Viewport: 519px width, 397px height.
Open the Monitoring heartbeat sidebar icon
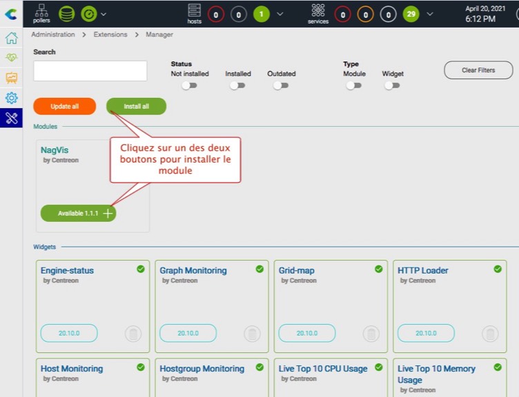click(x=11, y=58)
